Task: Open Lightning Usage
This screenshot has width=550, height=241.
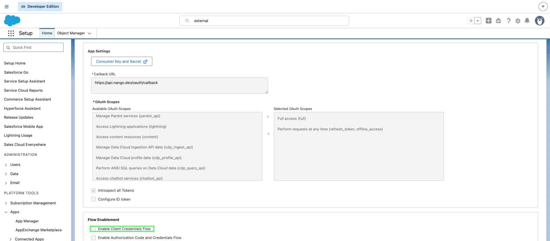Action: (18, 136)
